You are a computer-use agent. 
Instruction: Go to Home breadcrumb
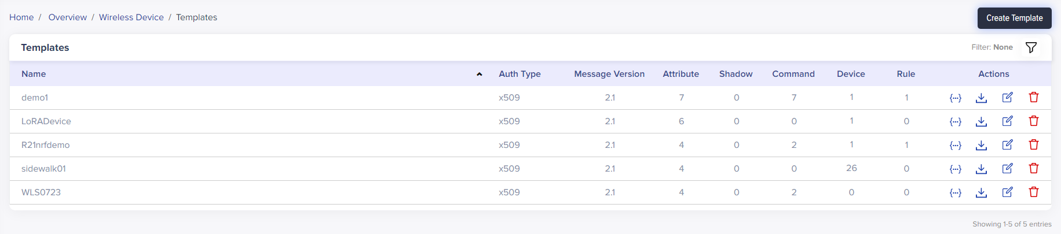(x=21, y=17)
